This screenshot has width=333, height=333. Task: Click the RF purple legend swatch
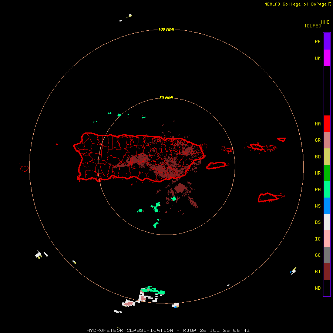point(327,41)
